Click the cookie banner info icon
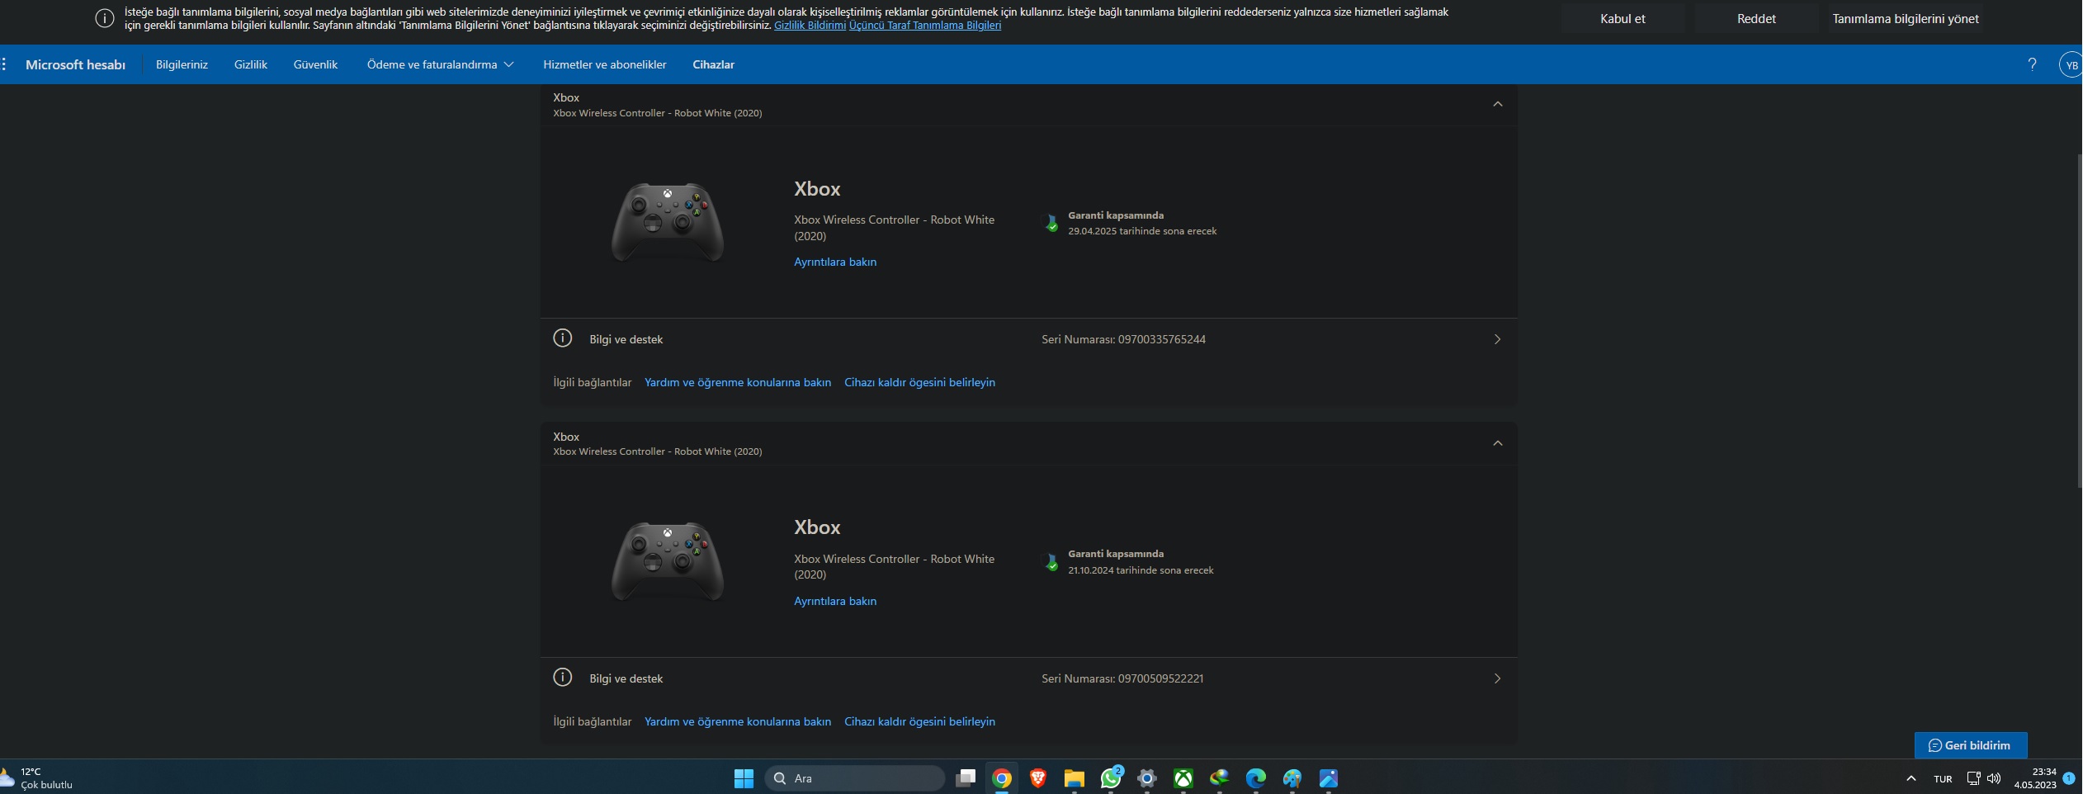The height and width of the screenshot is (794, 2083). (x=105, y=18)
